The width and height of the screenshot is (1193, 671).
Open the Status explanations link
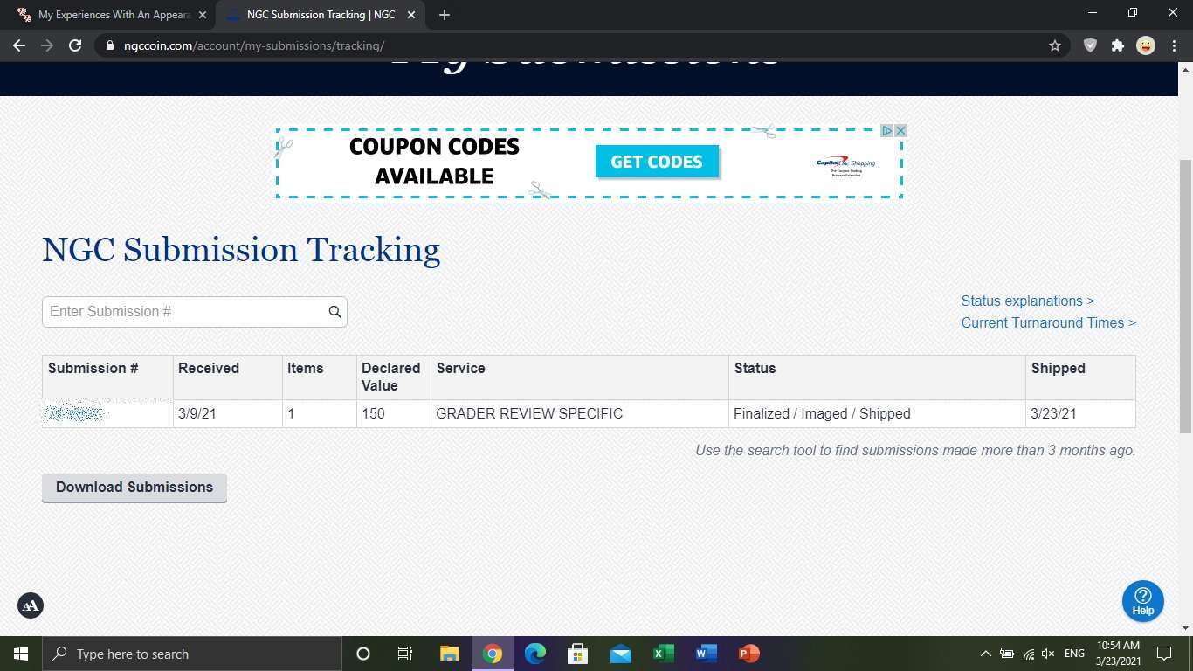1028,301
